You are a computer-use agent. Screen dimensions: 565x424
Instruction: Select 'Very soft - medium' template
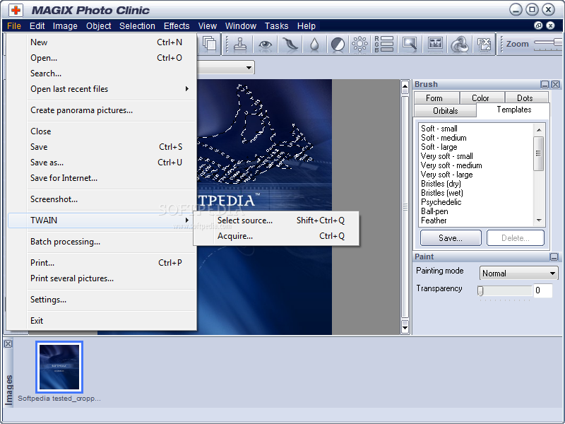pos(451,165)
